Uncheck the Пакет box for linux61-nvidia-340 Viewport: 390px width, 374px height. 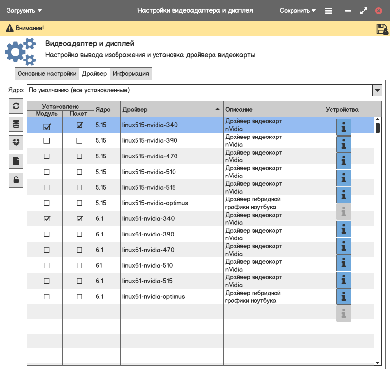79,219
